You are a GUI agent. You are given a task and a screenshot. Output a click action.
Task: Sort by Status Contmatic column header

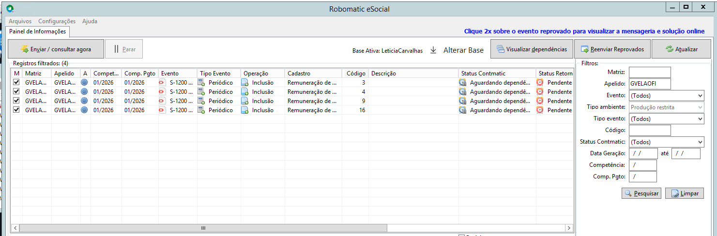click(x=497, y=73)
